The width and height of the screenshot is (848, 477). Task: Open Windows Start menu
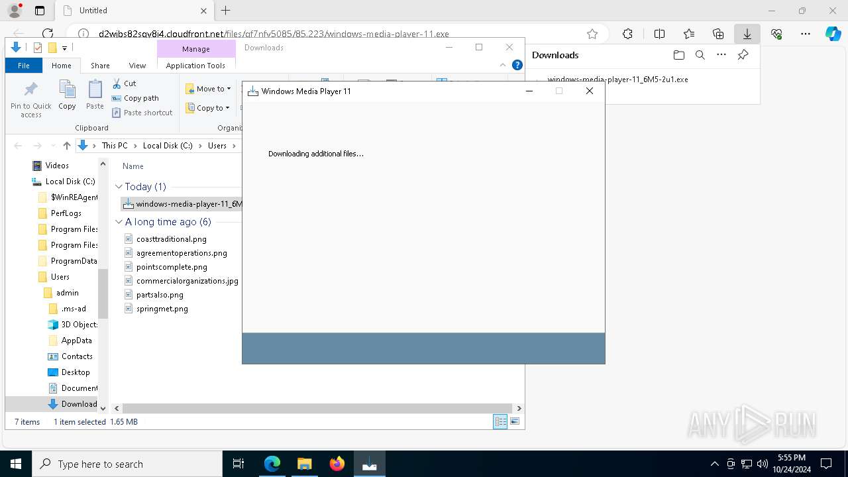16,464
